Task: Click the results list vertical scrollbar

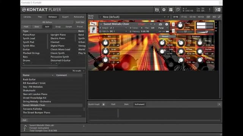Action: click(84, 109)
